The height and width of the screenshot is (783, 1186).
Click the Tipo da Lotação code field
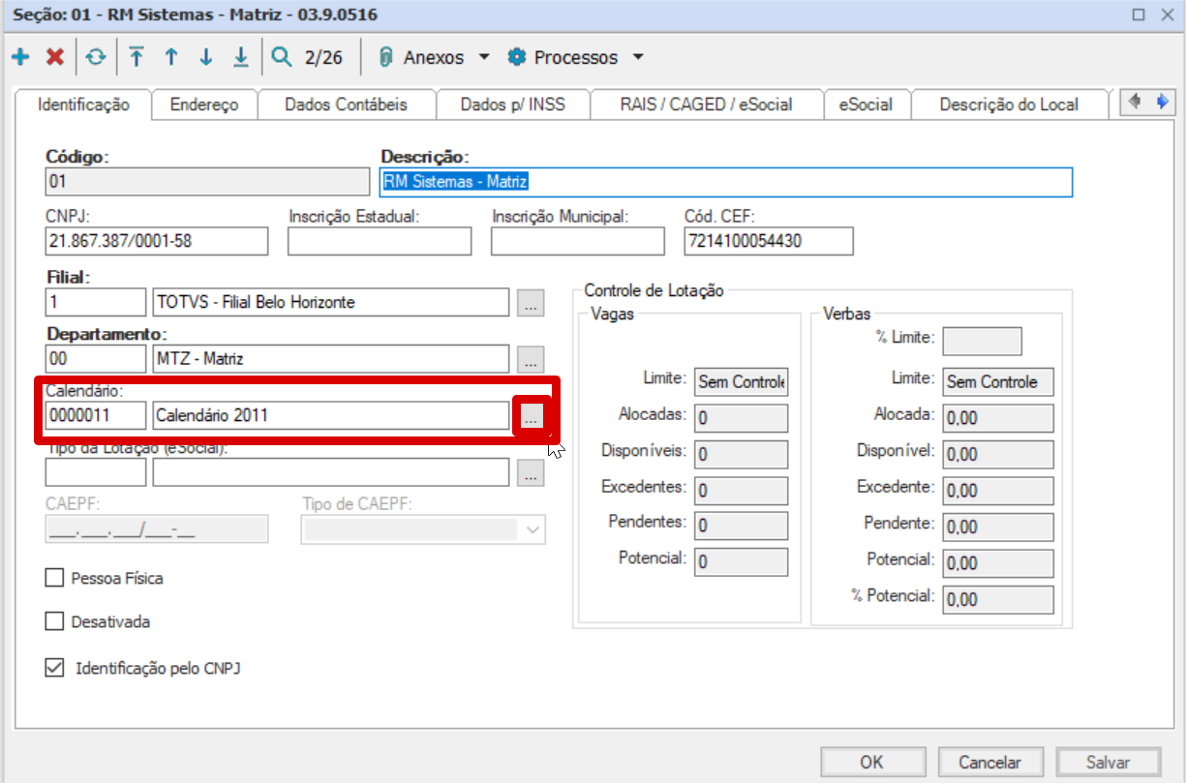pyautogui.click(x=96, y=472)
